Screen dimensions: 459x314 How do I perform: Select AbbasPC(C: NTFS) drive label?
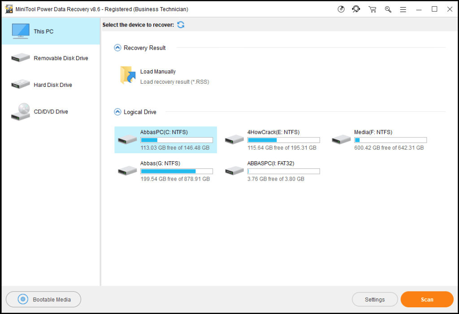pyautogui.click(x=164, y=132)
